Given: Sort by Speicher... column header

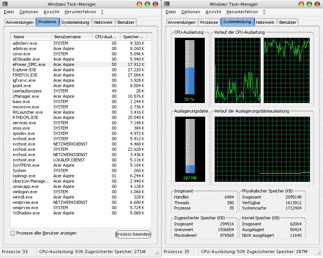Looking at the screenshot, I should pyautogui.click(x=133, y=37).
